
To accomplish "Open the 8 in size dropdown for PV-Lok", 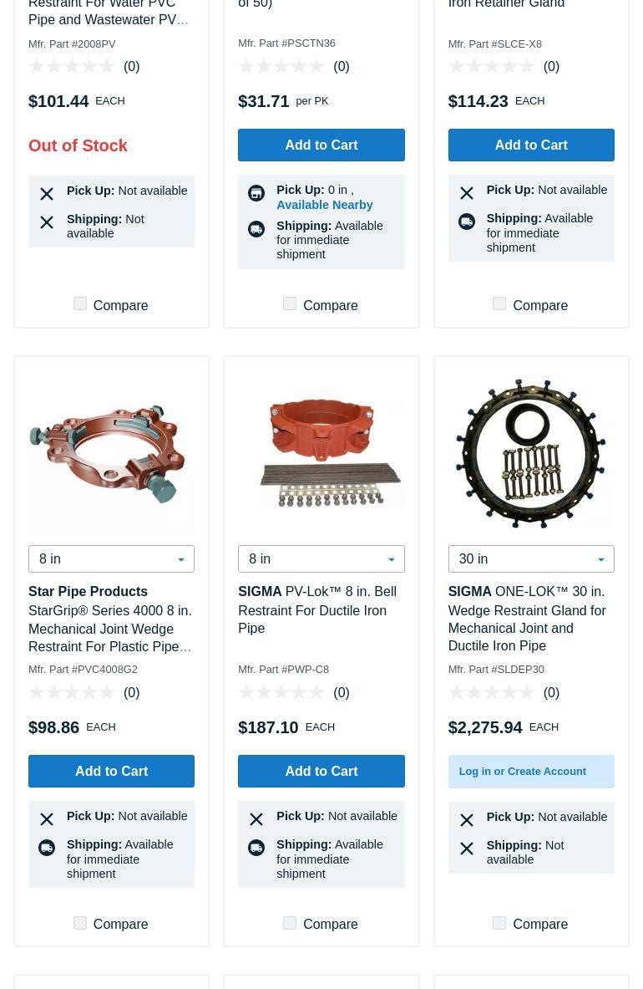I will point(321,558).
